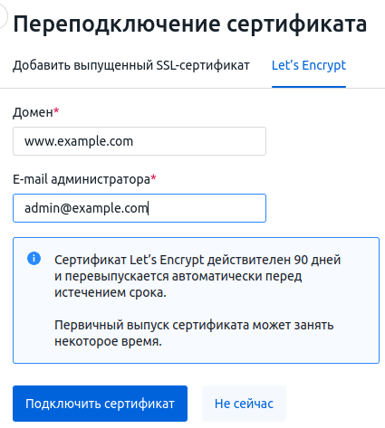Click the E-mail администратора field label
Viewport: 385px width, 428px height.
pyautogui.click(x=82, y=179)
